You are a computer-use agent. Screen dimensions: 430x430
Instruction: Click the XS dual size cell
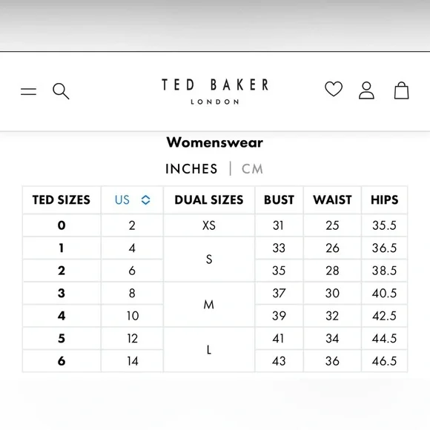click(209, 225)
